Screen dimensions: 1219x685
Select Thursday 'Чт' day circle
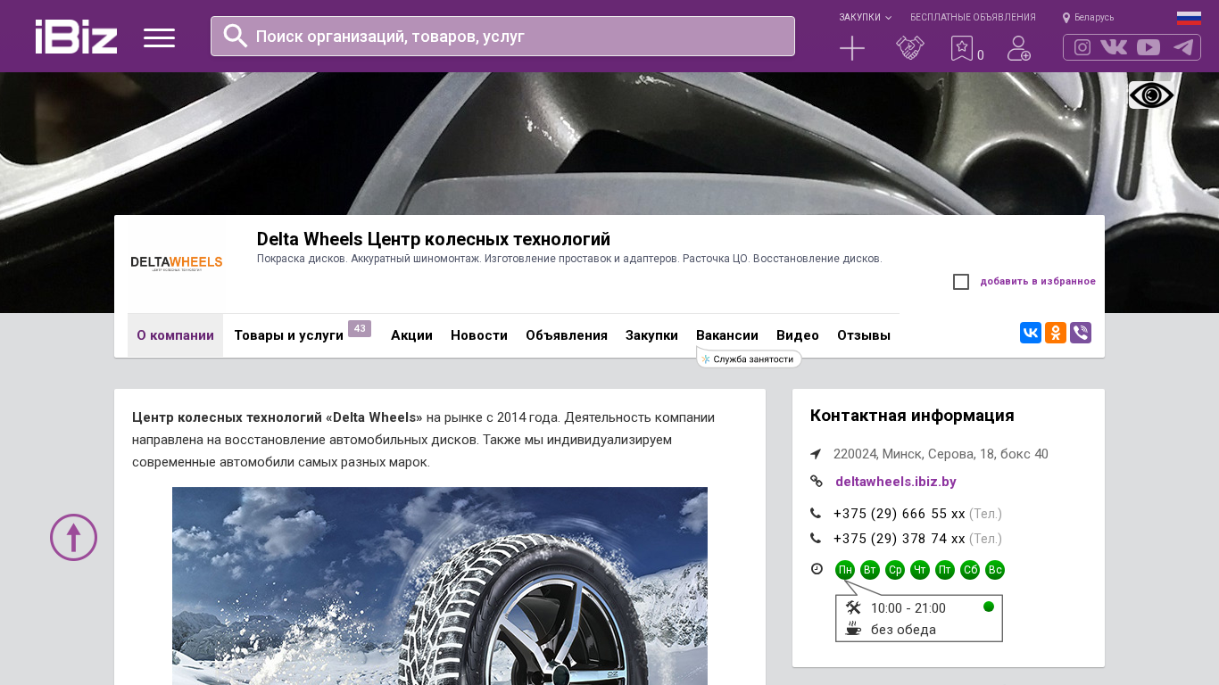pyautogui.click(x=920, y=570)
